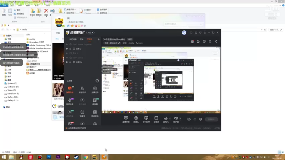The width and height of the screenshot is (285, 160).
Task: Open the 视频连麦 video co-stream tool
Action: tap(70, 102)
